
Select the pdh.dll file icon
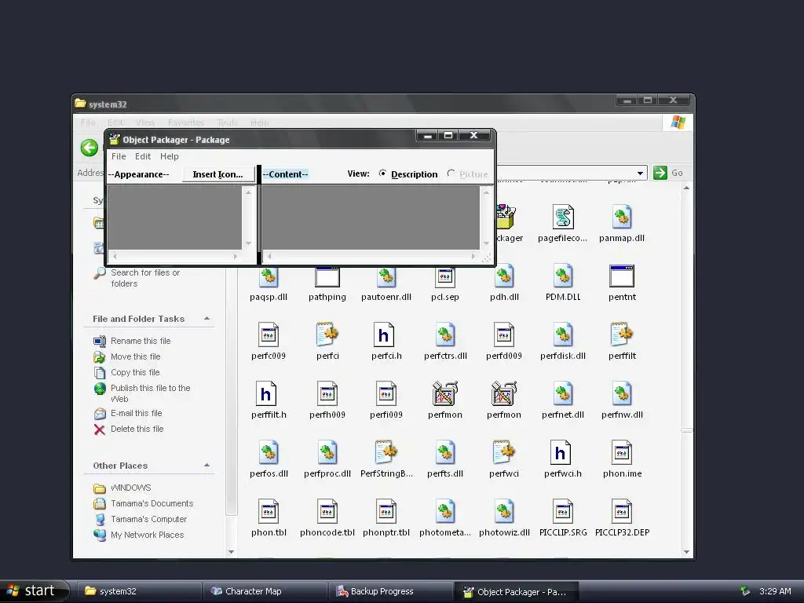click(504, 277)
